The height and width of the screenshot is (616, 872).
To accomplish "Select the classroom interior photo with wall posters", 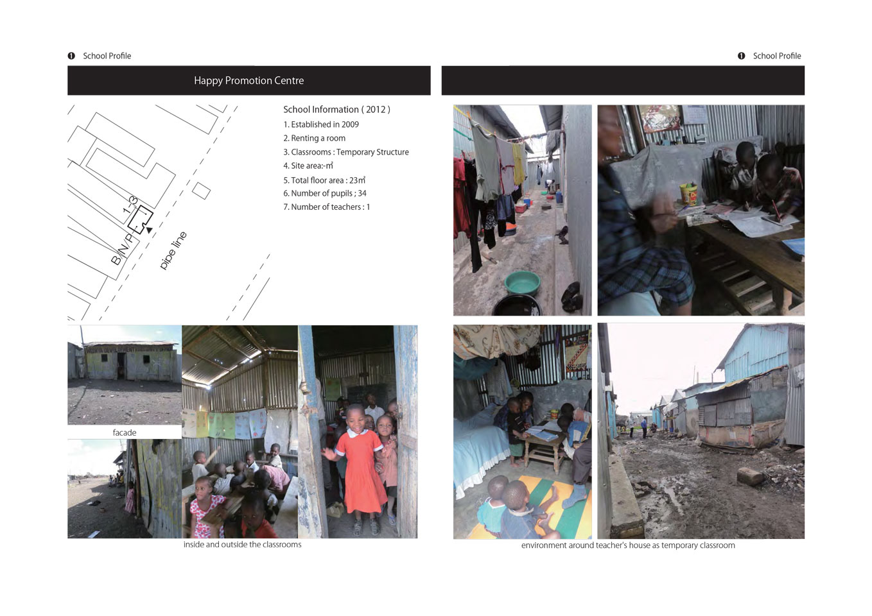I will (x=240, y=432).
